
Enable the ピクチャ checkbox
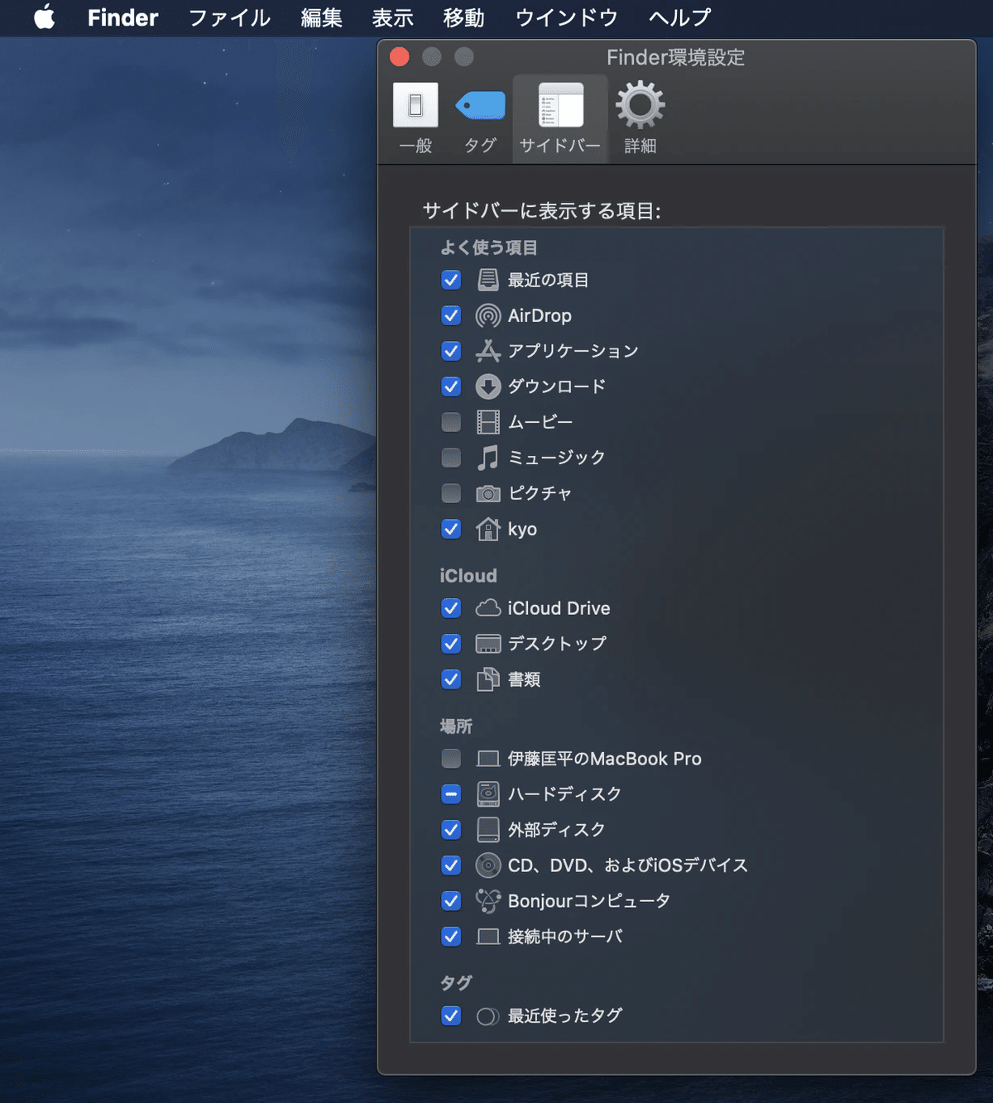(x=451, y=493)
